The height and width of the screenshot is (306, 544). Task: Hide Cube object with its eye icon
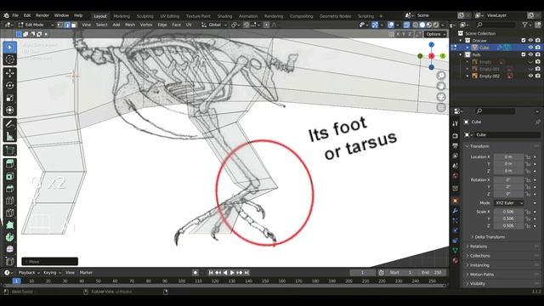(530, 48)
